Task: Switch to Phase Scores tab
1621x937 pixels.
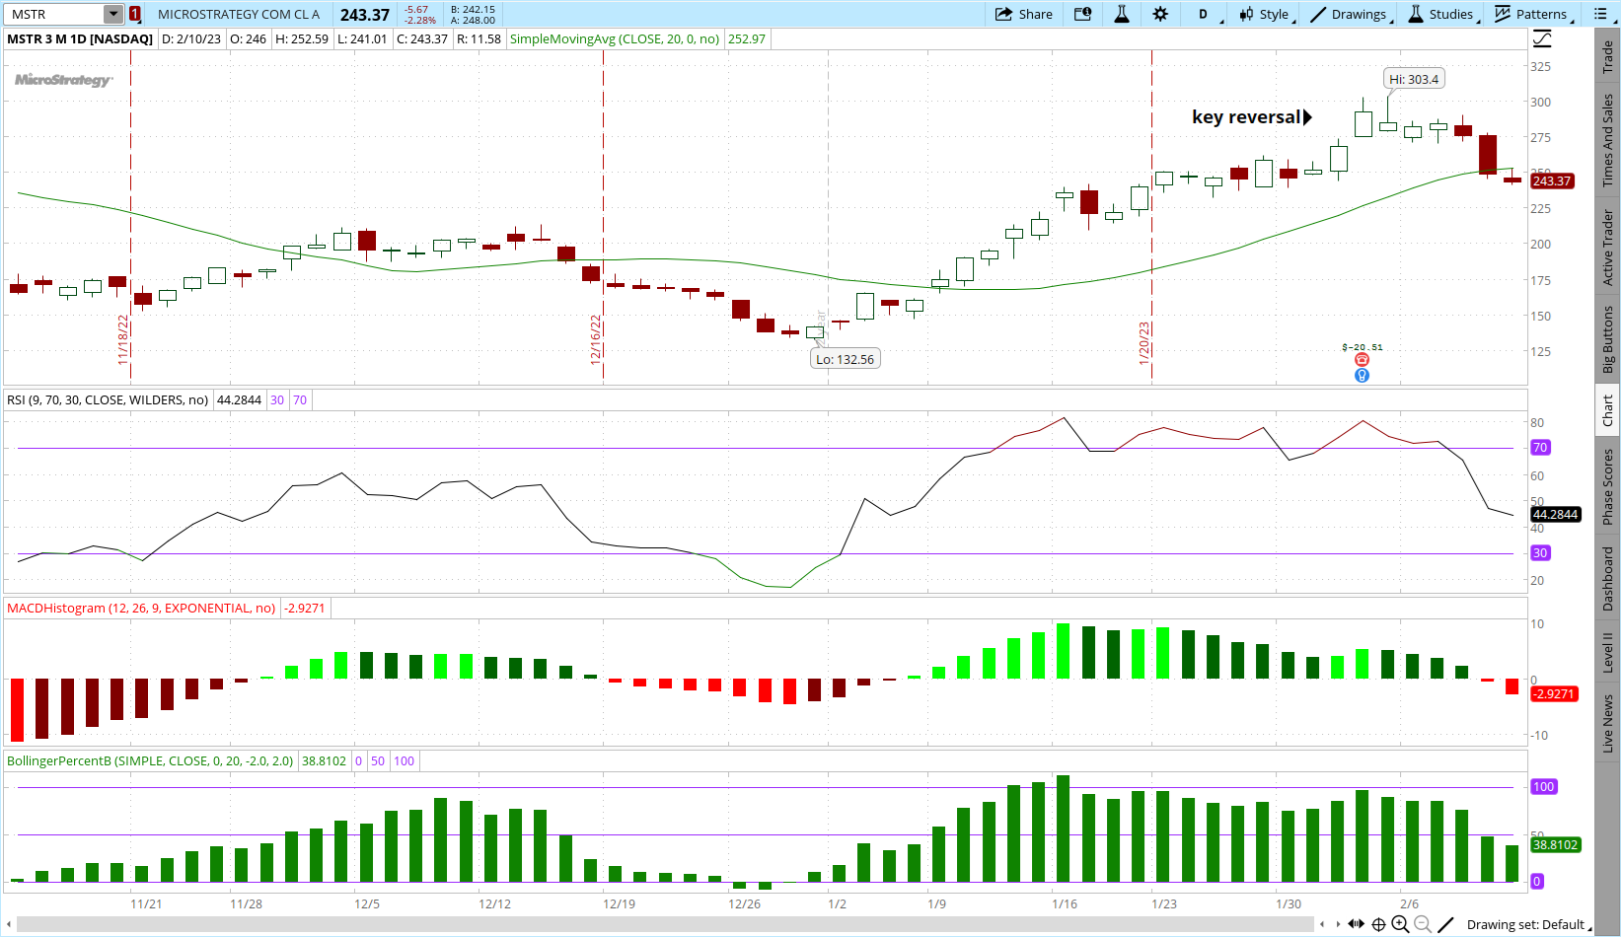Action: [x=1608, y=486]
